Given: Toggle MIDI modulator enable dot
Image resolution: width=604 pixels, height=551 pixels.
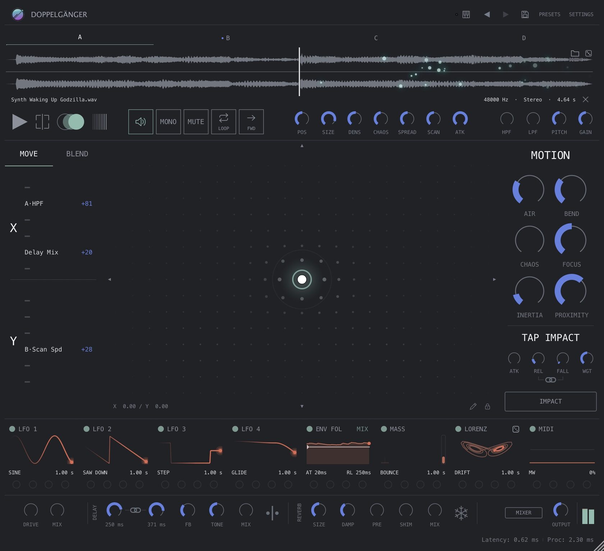Looking at the screenshot, I should point(532,429).
